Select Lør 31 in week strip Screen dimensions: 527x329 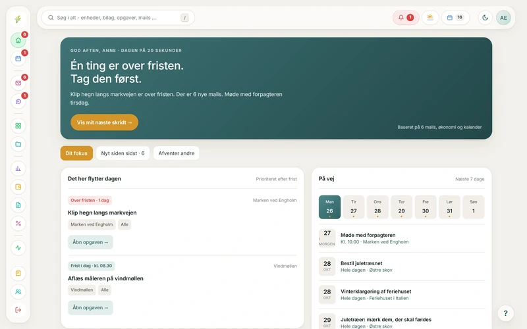coord(449,207)
